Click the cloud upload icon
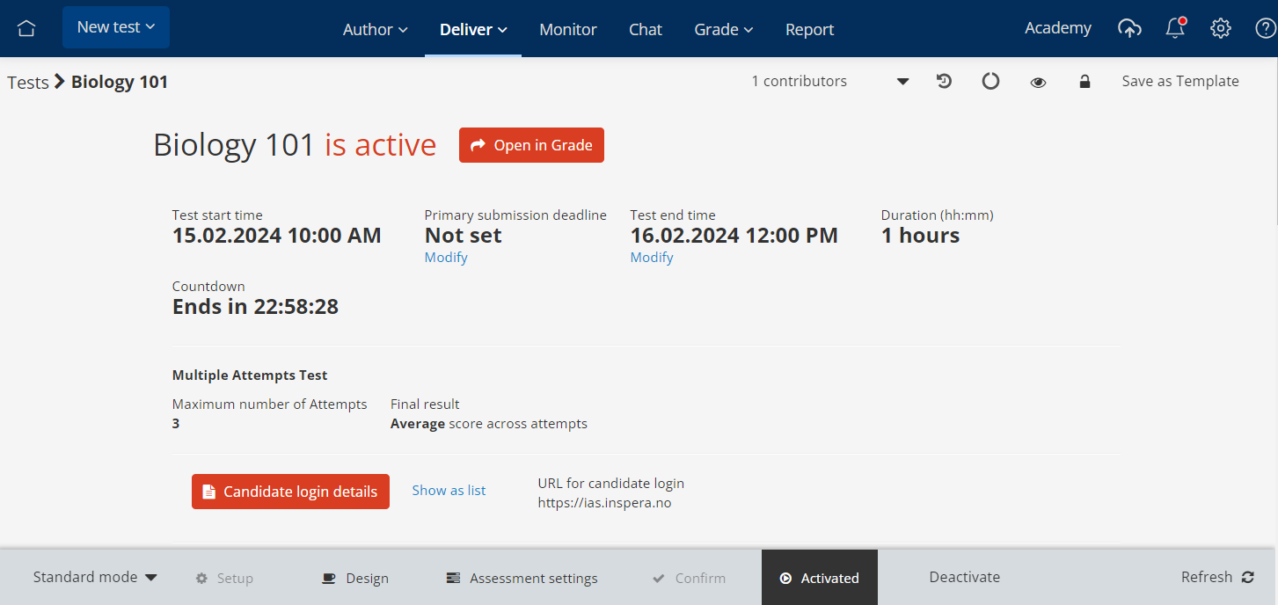This screenshot has height=605, width=1278. [x=1129, y=28]
